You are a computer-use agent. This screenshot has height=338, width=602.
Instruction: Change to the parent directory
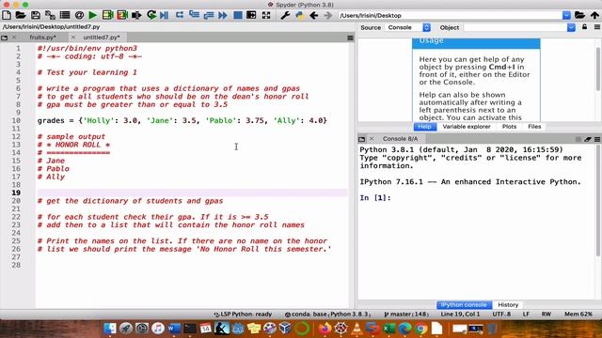tap(594, 15)
